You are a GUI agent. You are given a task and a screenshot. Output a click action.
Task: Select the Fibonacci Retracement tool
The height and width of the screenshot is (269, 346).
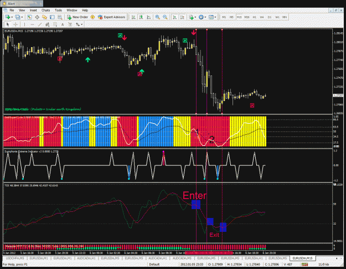pos(55,24)
